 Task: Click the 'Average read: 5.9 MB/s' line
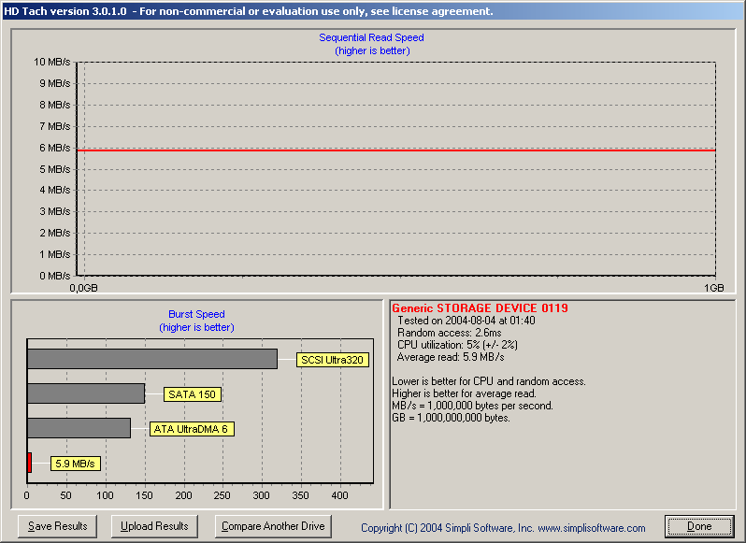tap(451, 357)
